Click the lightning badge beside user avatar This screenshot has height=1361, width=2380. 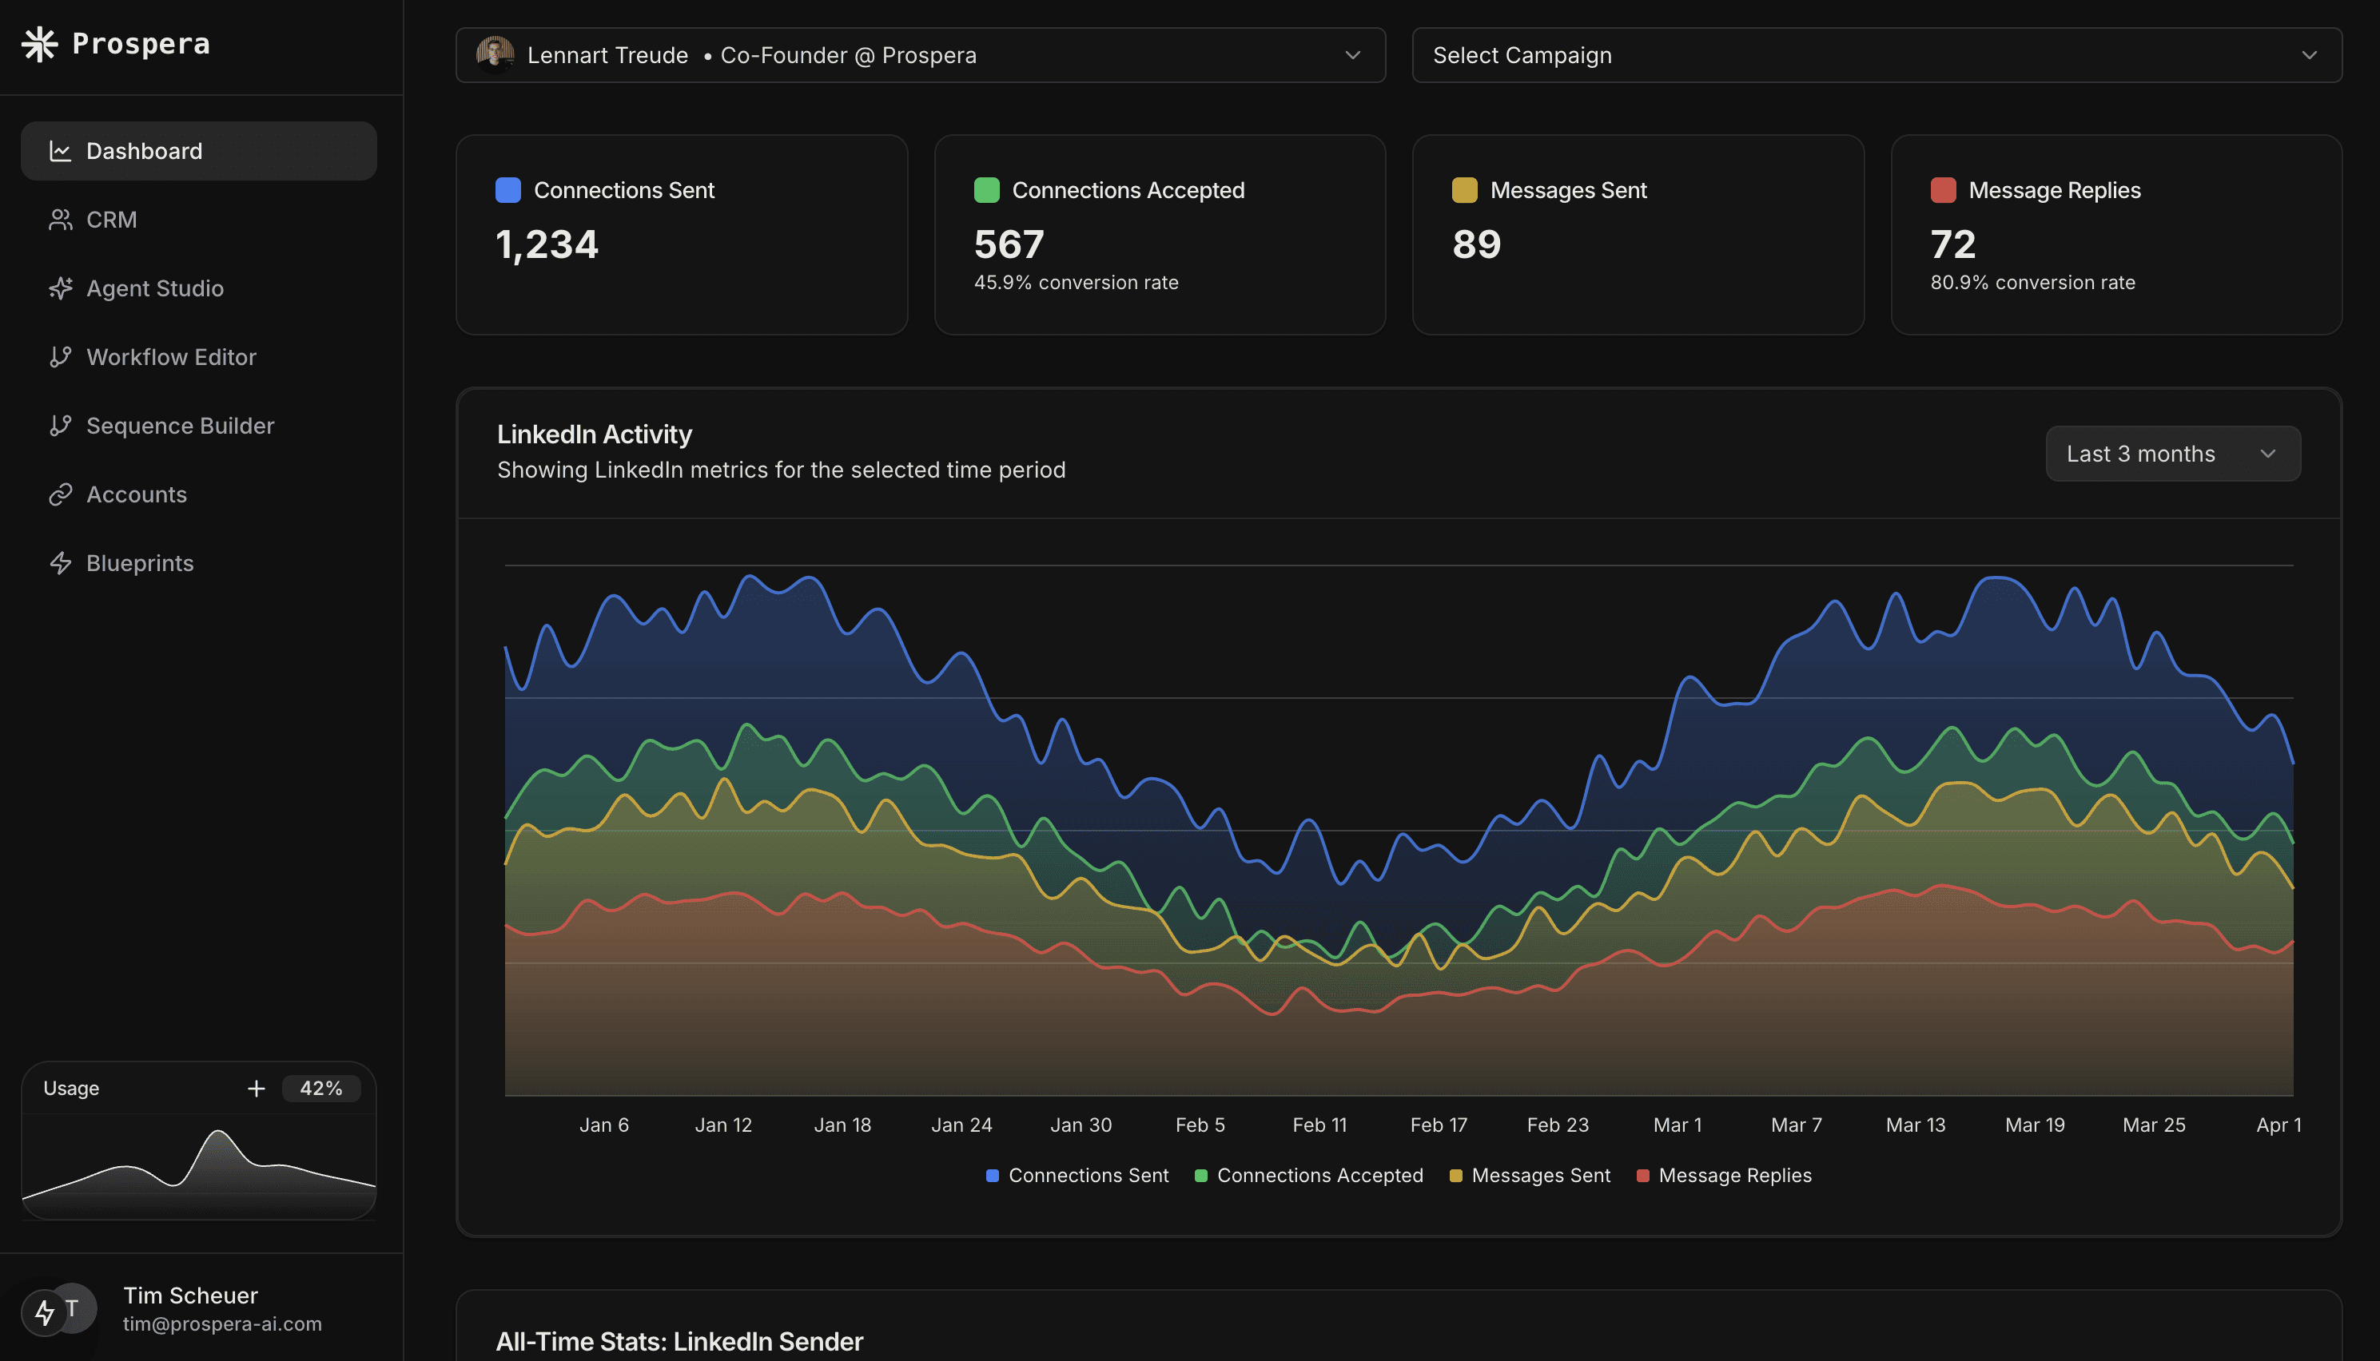pyautogui.click(x=44, y=1313)
